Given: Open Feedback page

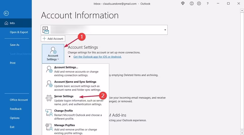Looking at the screenshot, I should [x=16, y=109].
